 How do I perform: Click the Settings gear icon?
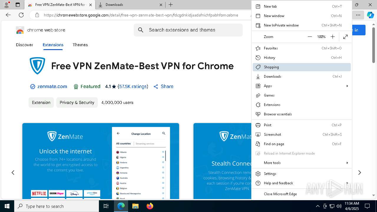[x=258, y=174]
